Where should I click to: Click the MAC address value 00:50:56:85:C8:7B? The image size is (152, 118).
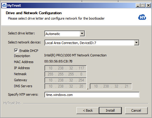[x=58, y=61]
